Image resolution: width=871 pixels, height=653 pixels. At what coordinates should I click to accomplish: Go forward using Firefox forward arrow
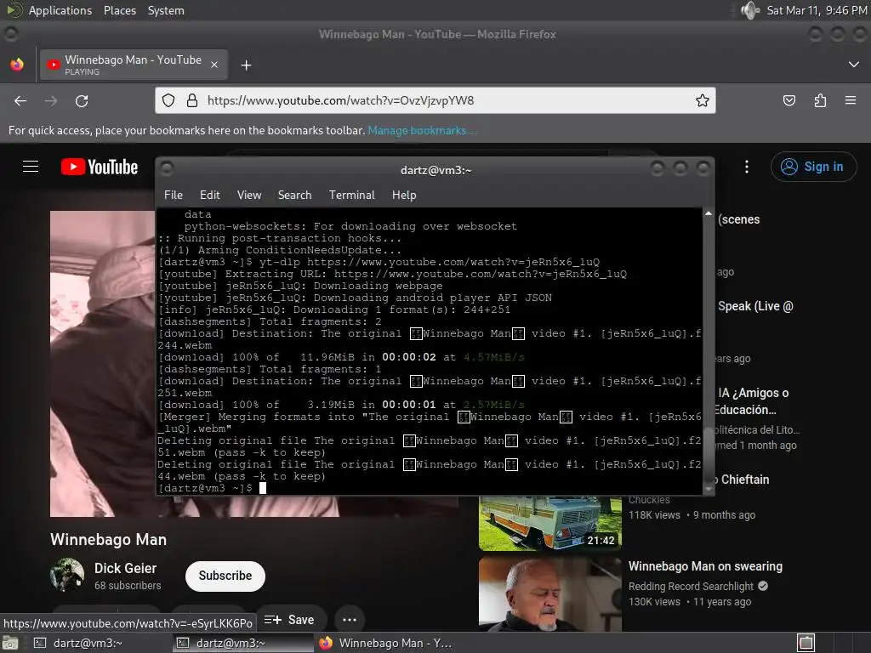click(x=51, y=100)
